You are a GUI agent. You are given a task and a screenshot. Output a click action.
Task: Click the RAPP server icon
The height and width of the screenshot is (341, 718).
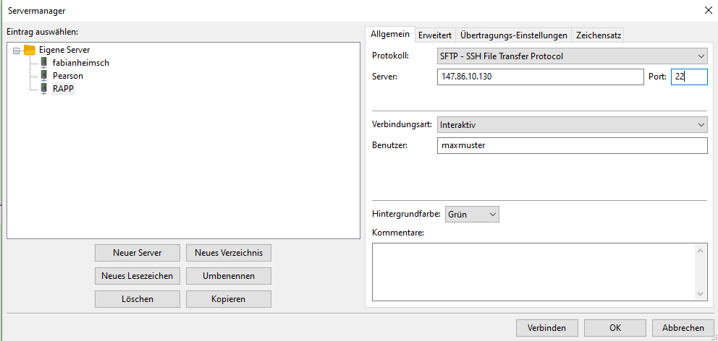(45, 88)
